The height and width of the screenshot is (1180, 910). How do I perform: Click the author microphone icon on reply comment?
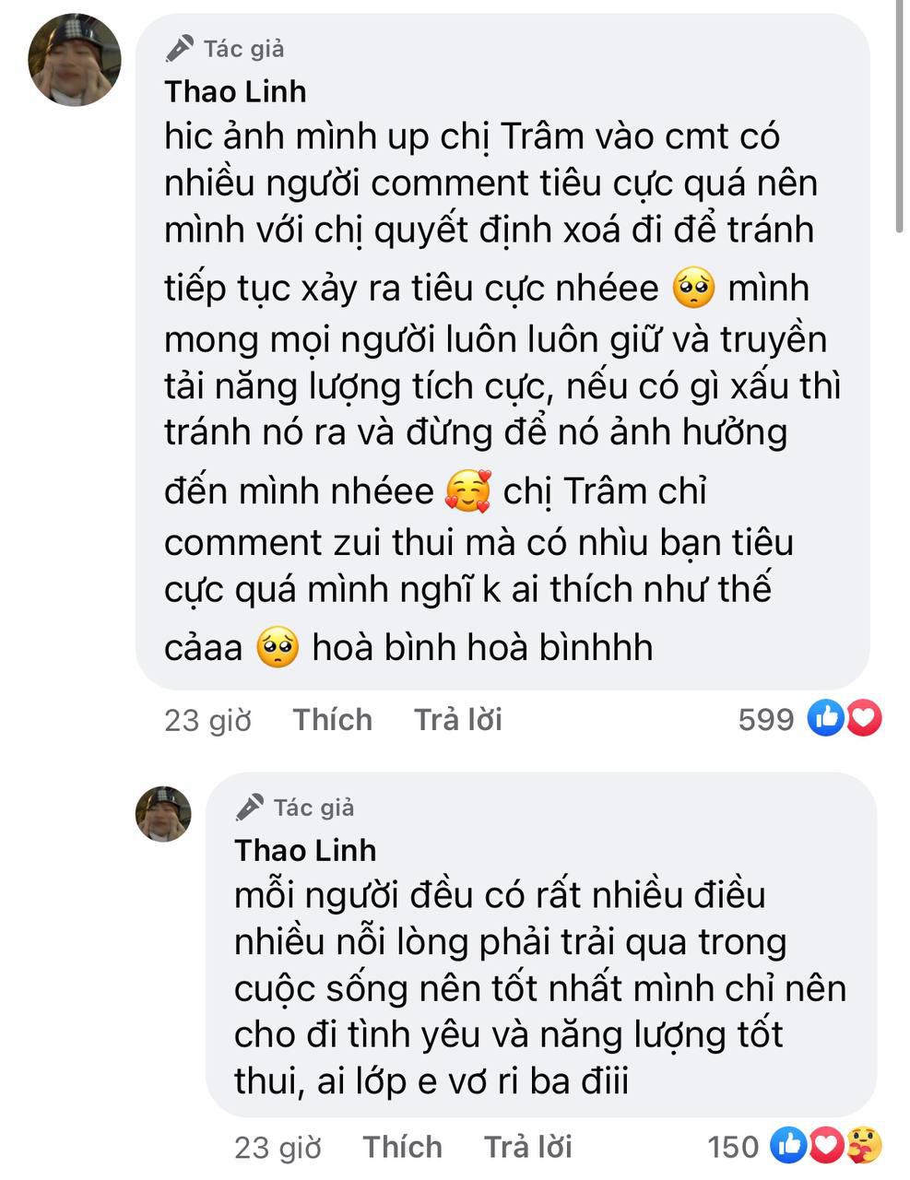tap(249, 808)
